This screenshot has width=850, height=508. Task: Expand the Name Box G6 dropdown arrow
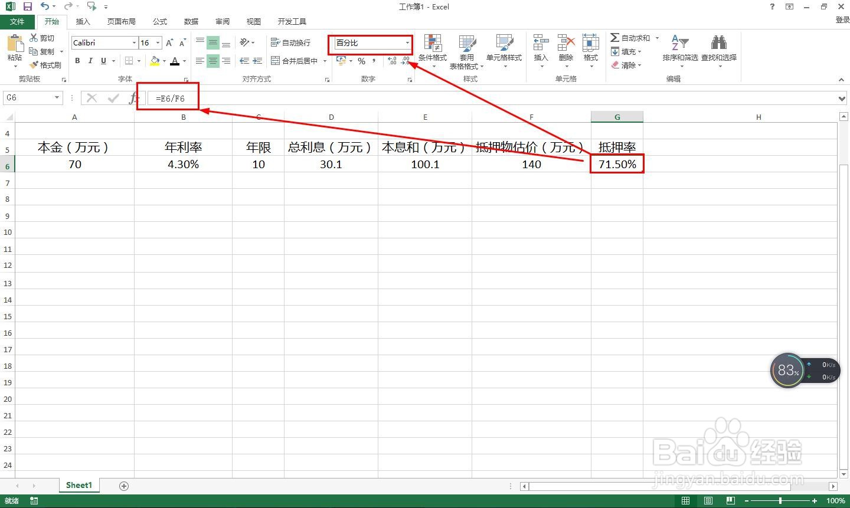[57, 98]
